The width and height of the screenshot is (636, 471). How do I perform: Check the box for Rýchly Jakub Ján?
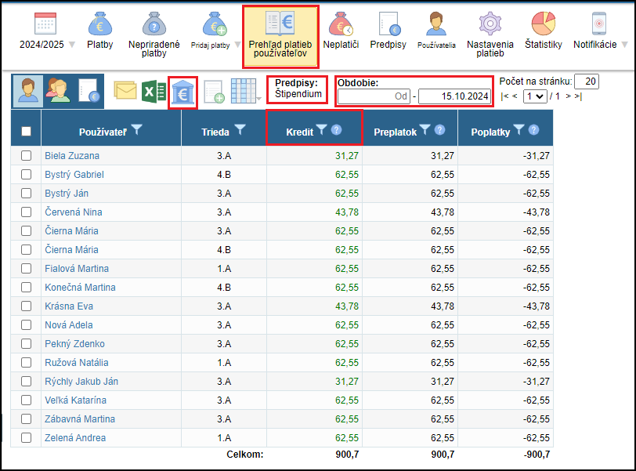[x=26, y=381]
